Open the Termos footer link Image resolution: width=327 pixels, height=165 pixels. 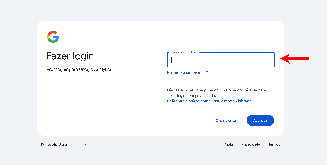[x=274, y=144]
